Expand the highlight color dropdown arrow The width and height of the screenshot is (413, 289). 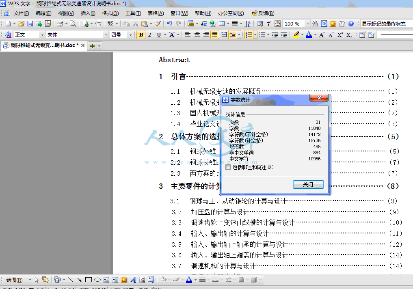(302, 35)
